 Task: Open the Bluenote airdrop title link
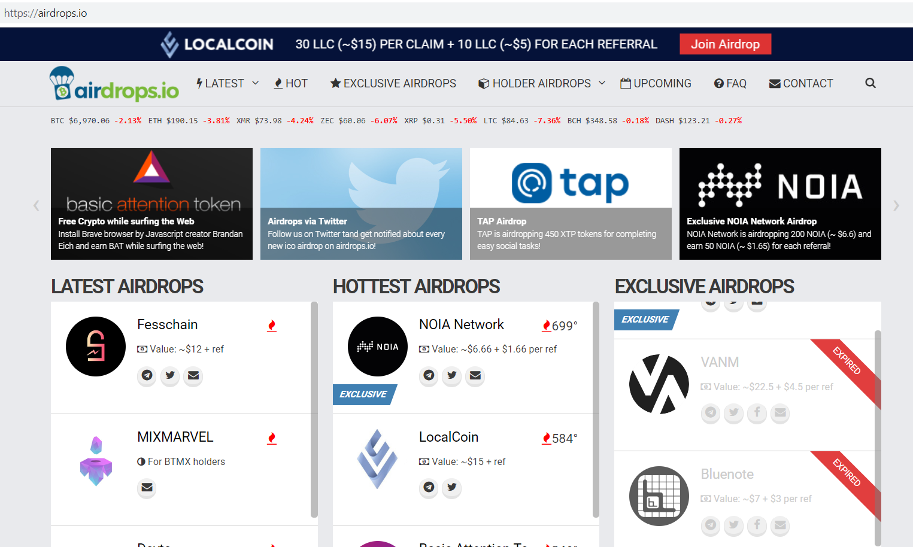tap(727, 474)
